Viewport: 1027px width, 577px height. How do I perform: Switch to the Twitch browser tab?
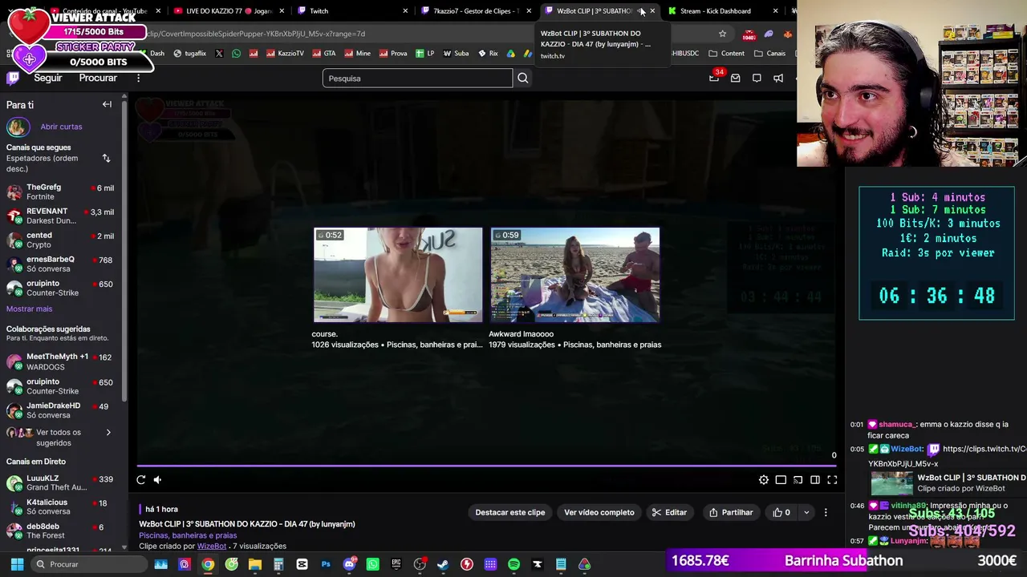[x=351, y=10]
